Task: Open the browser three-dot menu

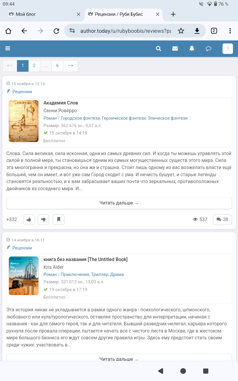Action: click(230, 31)
